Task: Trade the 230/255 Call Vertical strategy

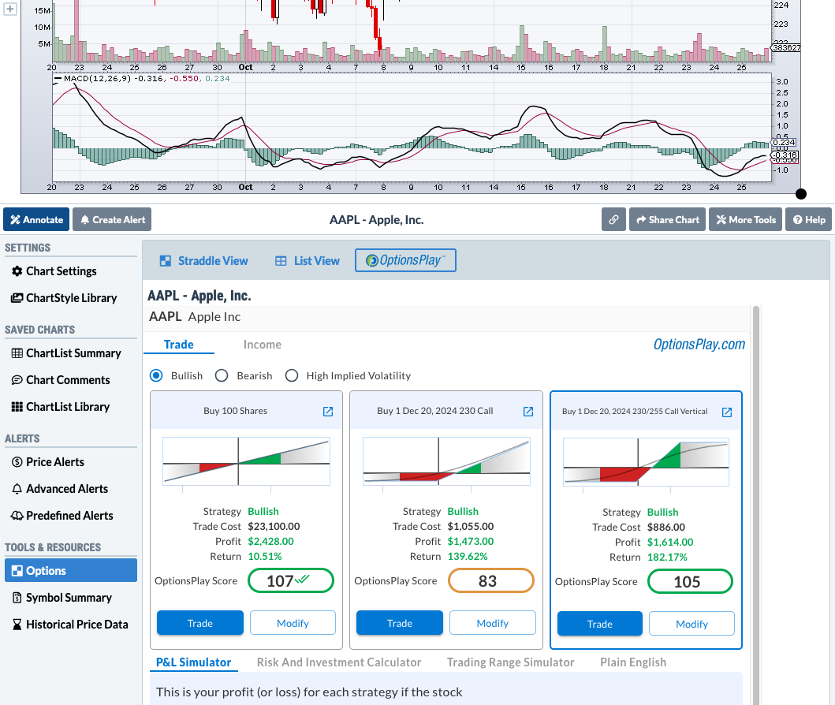Action: [599, 624]
